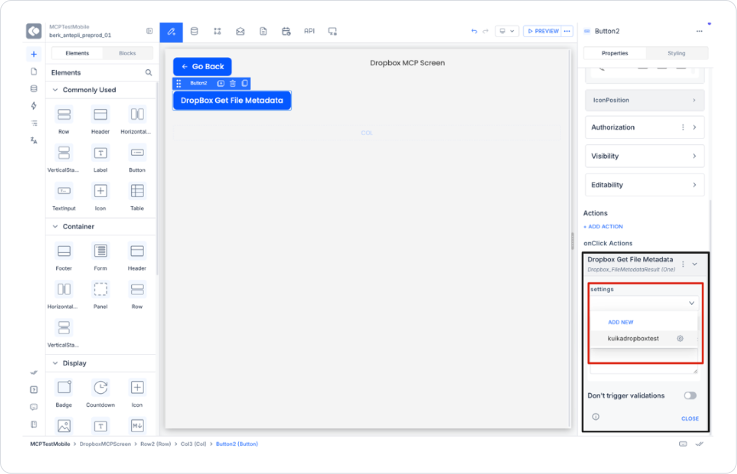
Task: Expand the Authorization section
Action: [x=694, y=127]
